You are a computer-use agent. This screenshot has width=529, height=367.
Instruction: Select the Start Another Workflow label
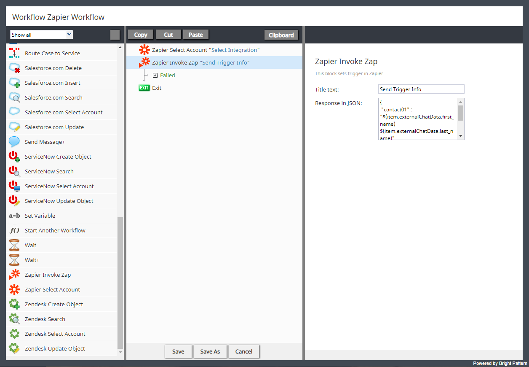55,230
